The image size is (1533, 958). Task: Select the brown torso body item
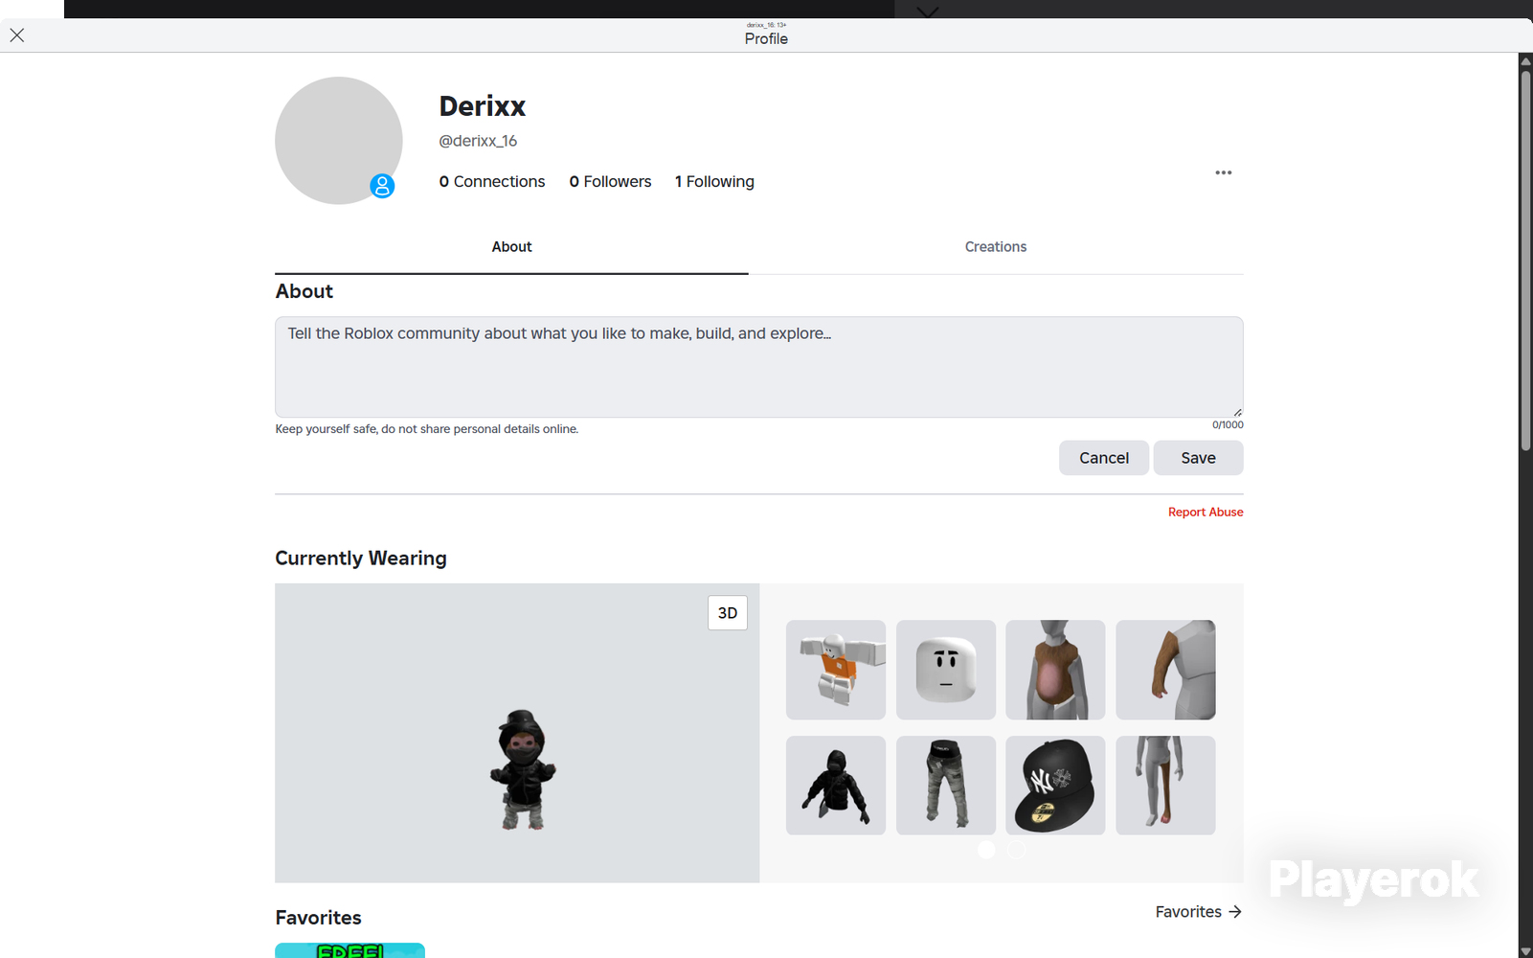coord(1055,670)
